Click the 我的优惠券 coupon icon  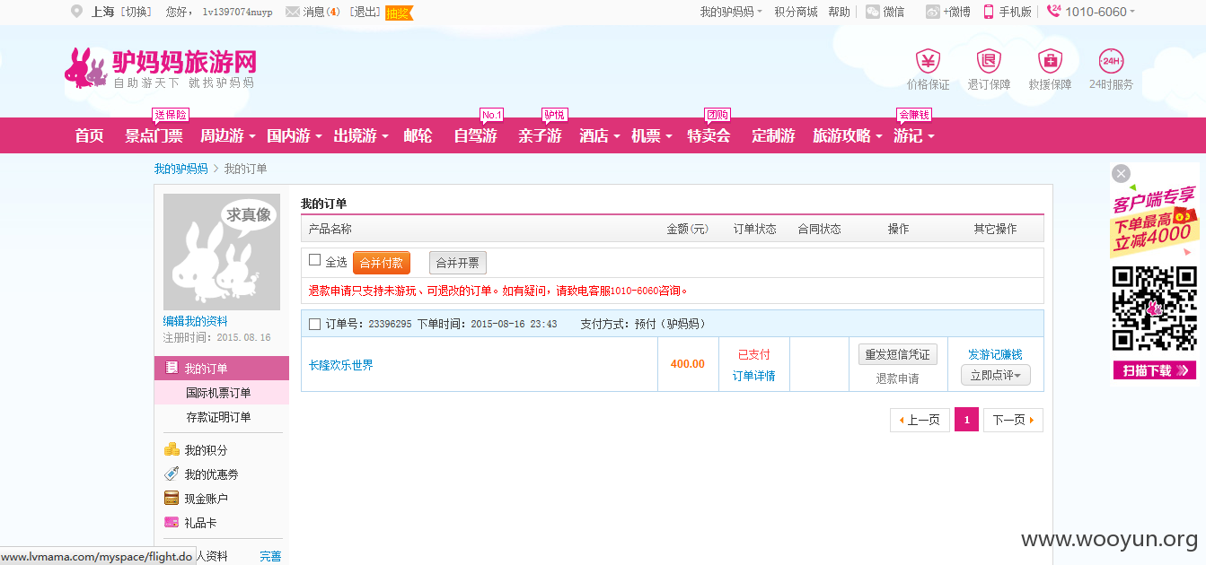coord(172,474)
